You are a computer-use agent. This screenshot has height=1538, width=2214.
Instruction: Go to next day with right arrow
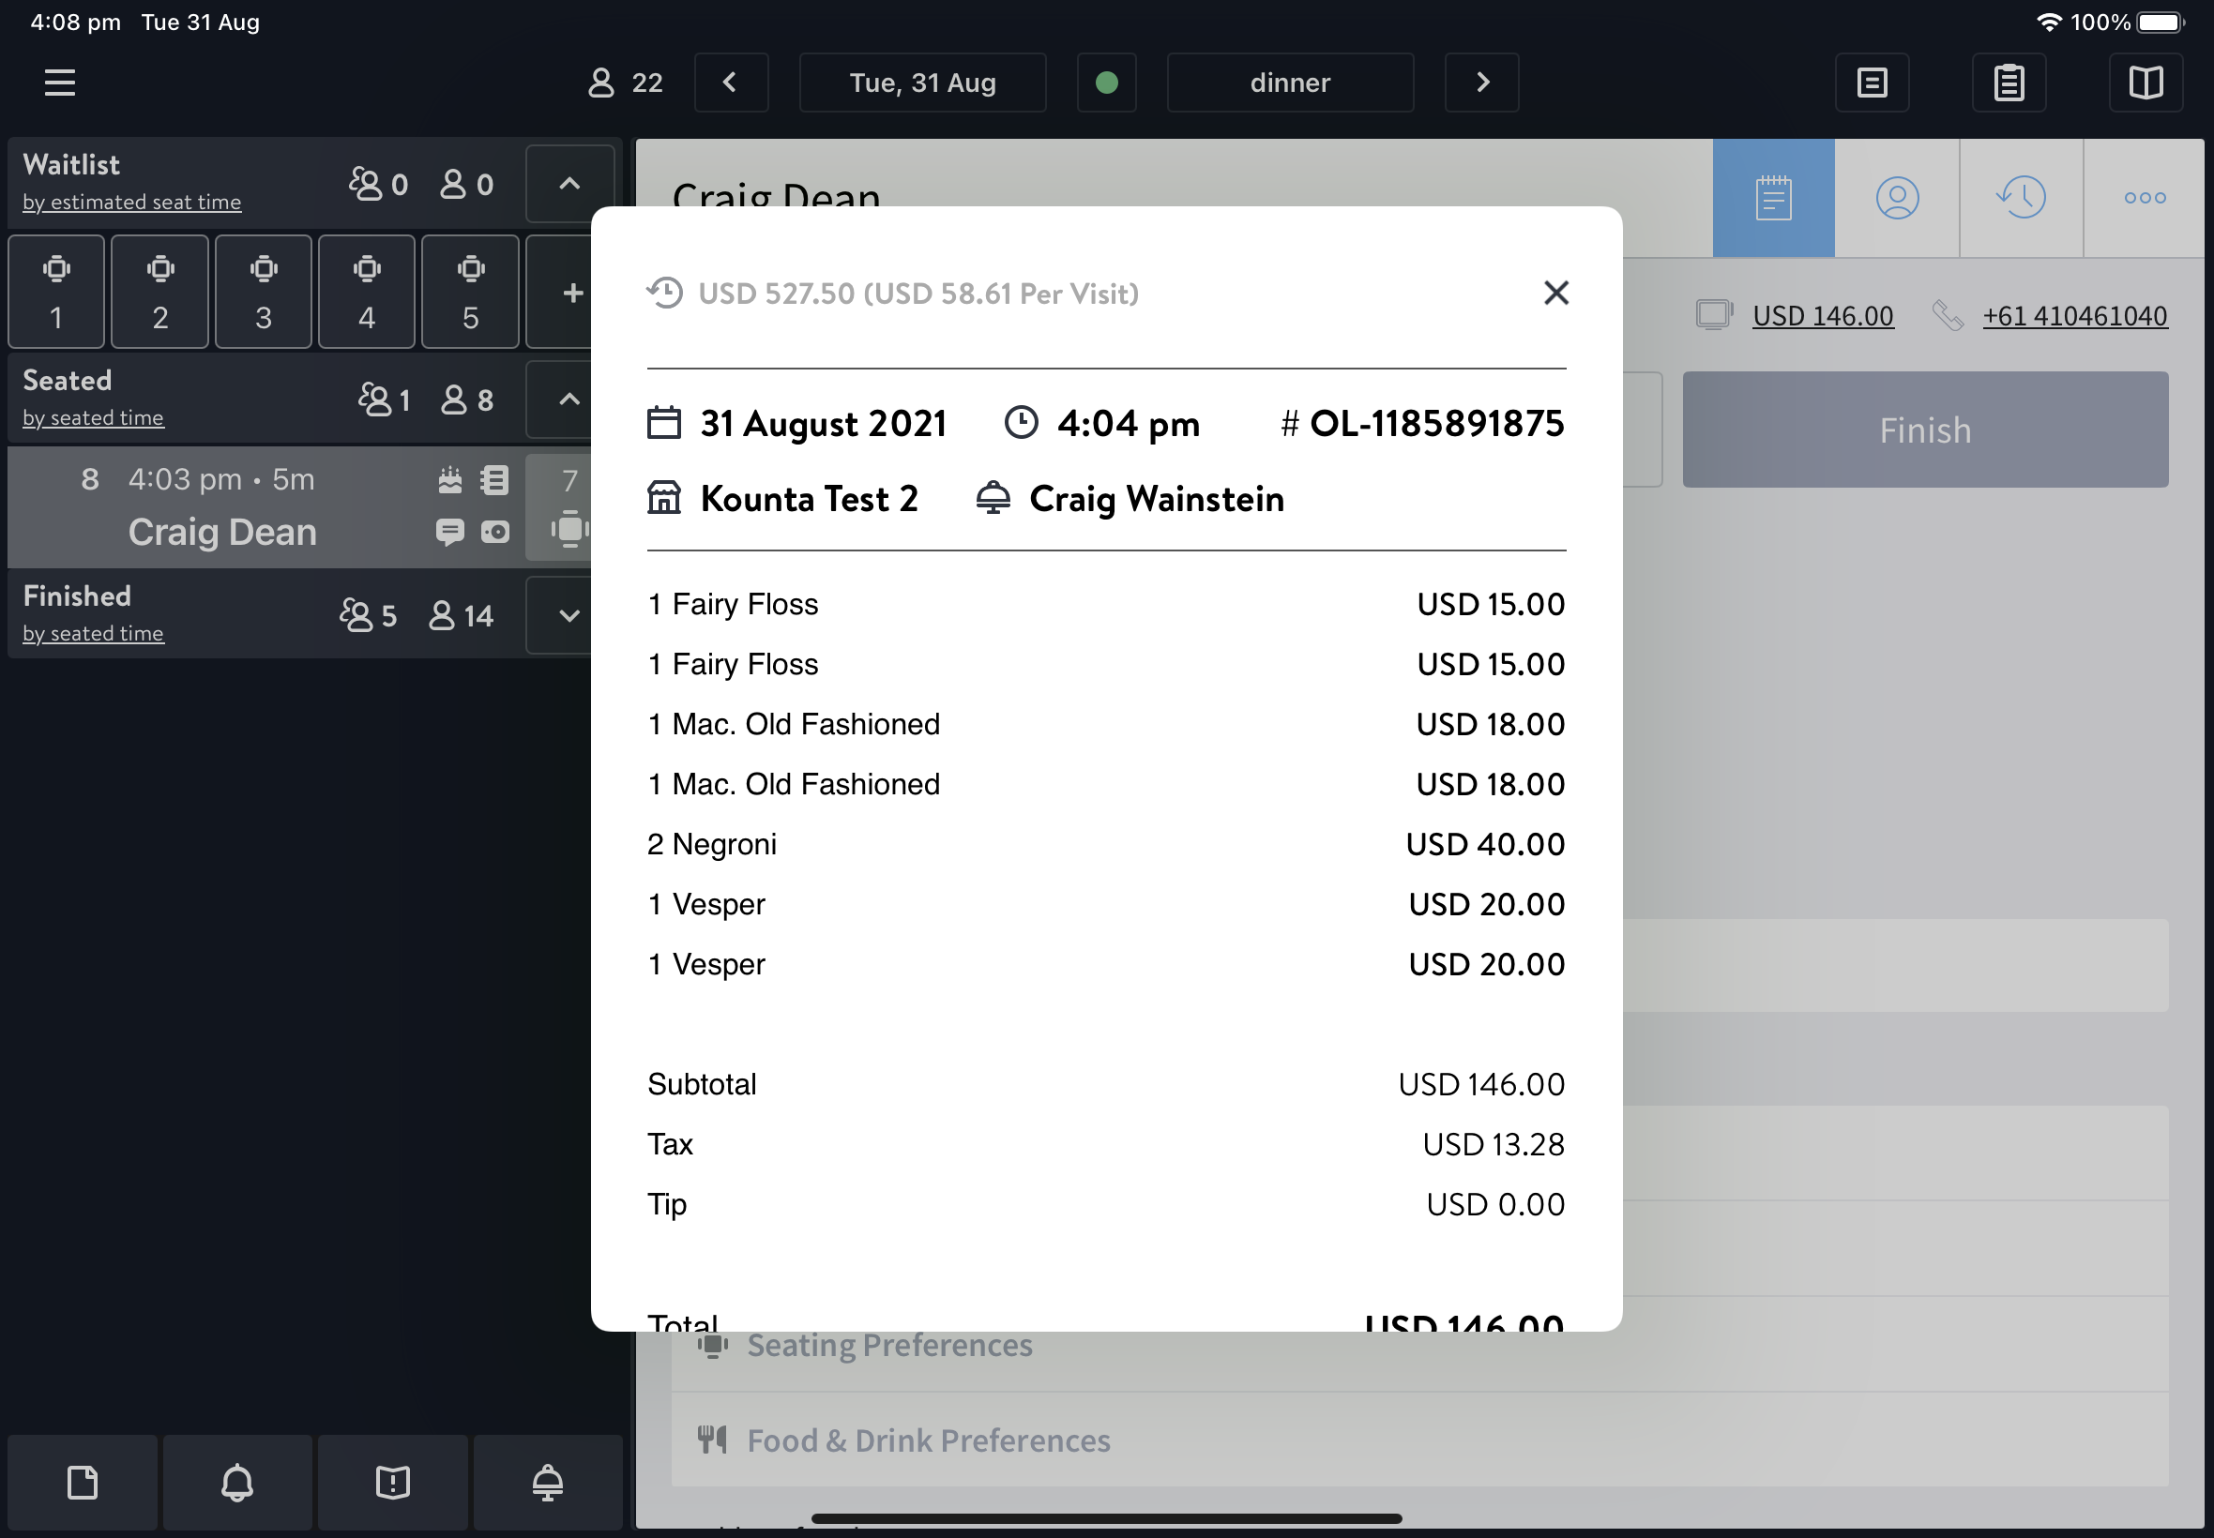(1481, 83)
